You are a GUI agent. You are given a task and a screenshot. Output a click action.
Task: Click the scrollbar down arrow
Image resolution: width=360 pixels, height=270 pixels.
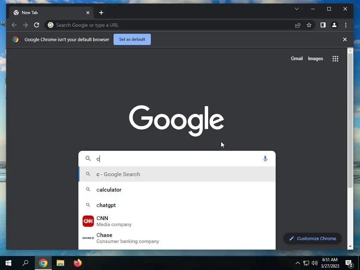click(350, 246)
